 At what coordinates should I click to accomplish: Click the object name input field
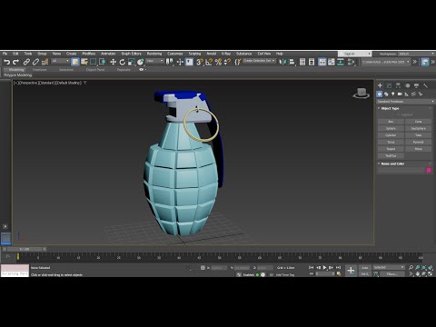[x=401, y=170]
